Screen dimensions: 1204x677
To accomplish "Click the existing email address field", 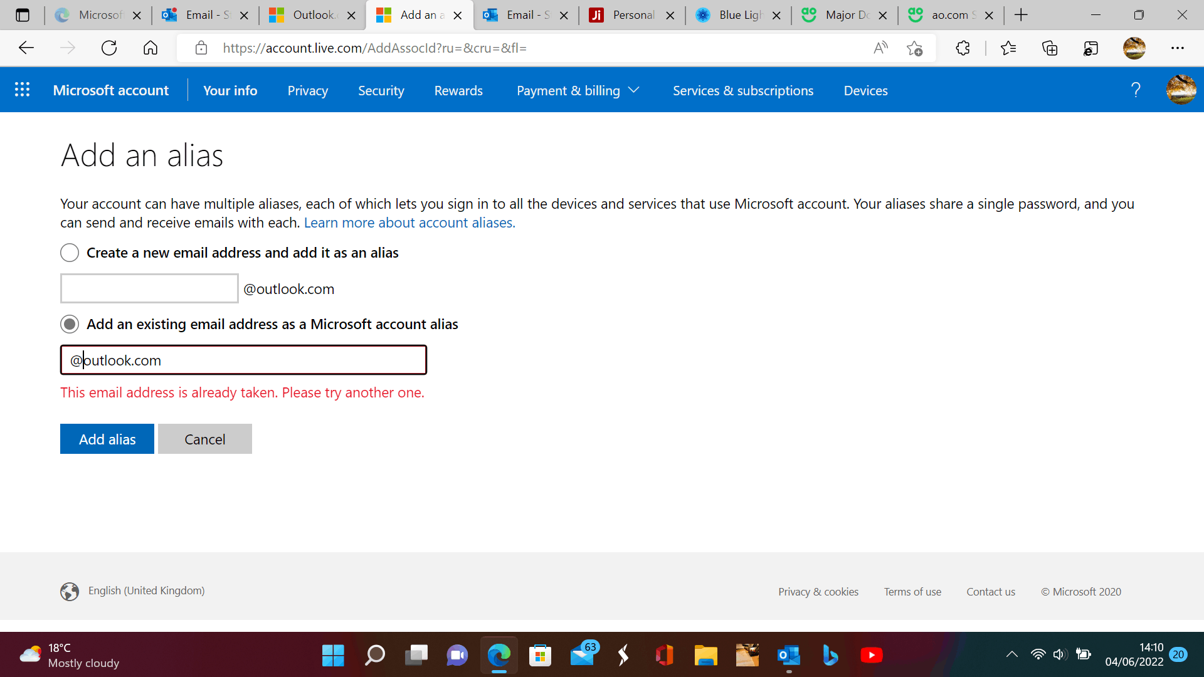I will tap(243, 360).
